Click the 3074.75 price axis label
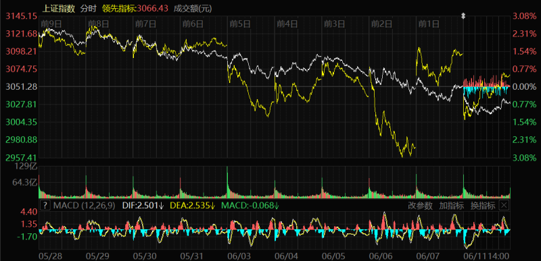Image resolution: width=541 pixels, height=261 pixels. (21, 69)
